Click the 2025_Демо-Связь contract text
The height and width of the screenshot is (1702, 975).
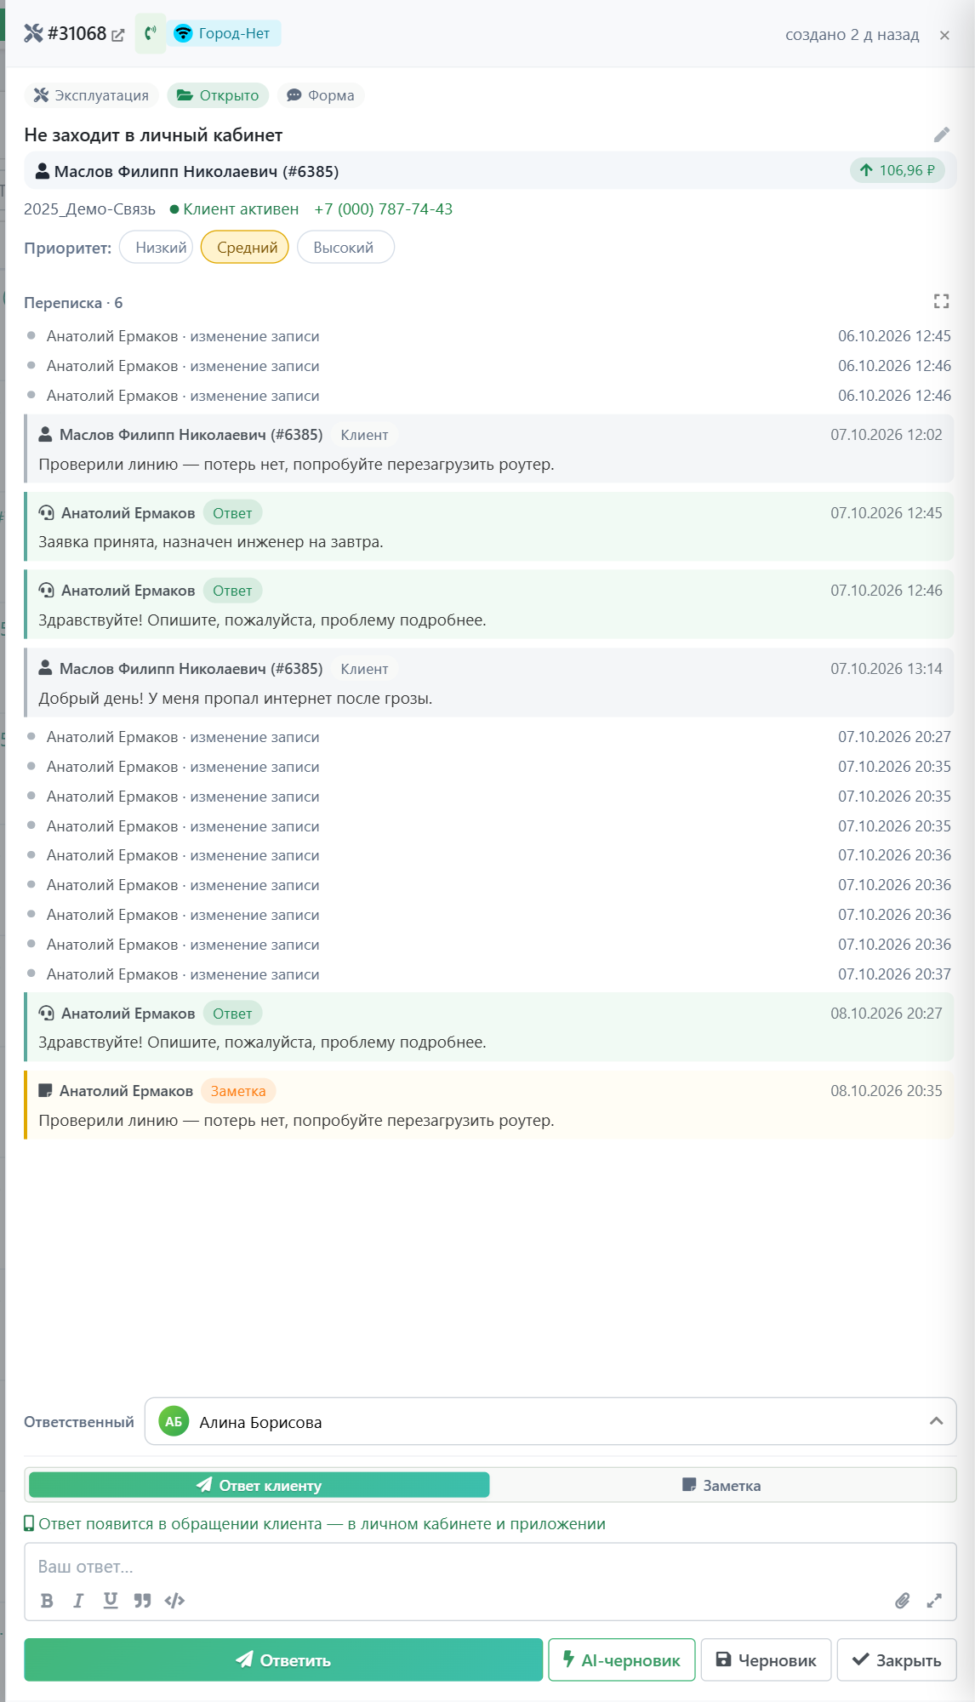tap(89, 209)
